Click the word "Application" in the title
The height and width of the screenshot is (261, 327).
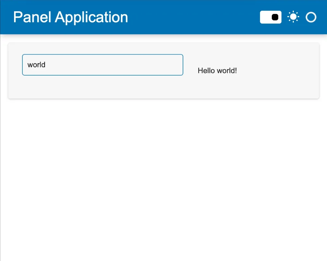[91, 17]
